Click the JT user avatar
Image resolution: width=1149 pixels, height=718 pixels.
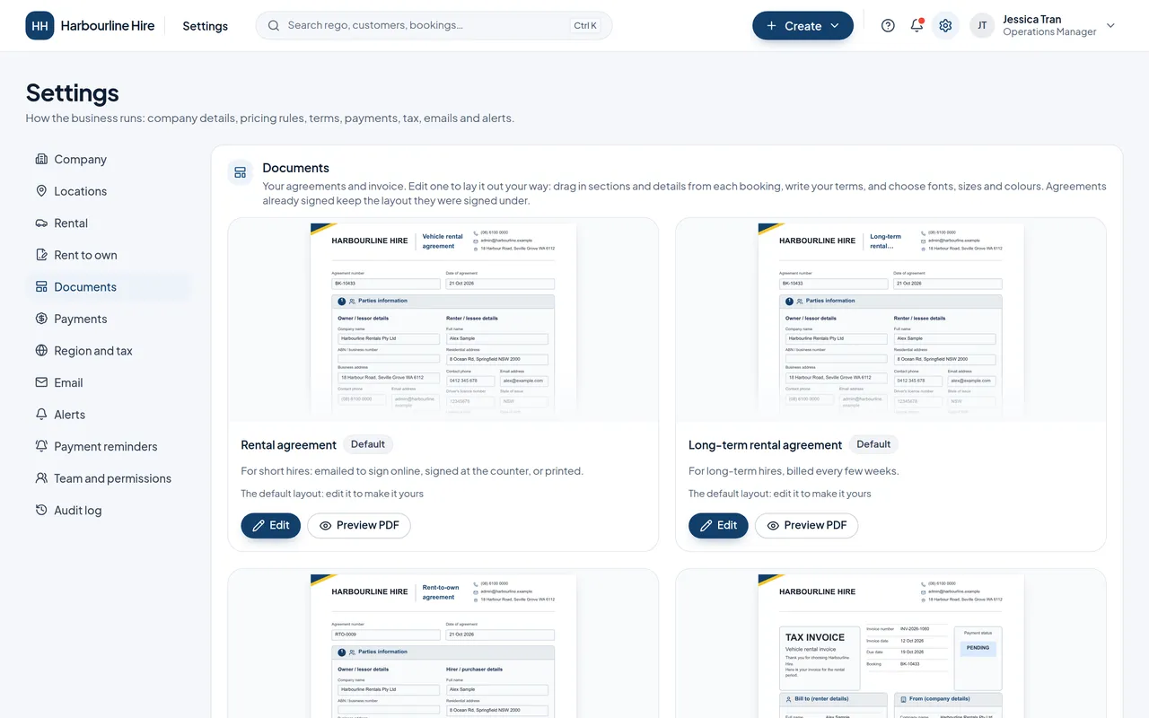click(x=982, y=26)
